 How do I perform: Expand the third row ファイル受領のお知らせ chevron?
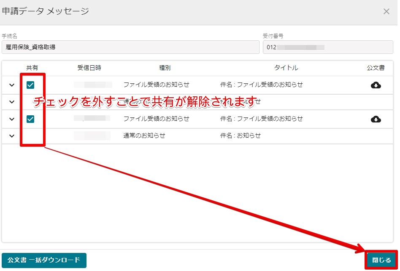pyautogui.click(x=12, y=119)
